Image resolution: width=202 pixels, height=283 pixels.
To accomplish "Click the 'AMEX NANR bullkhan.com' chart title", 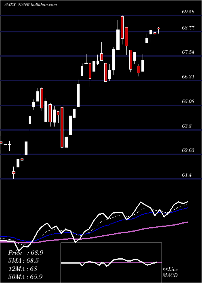I will pos(30,4).
